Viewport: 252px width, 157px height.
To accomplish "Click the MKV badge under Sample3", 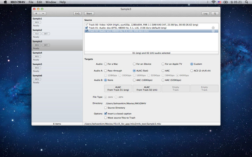I will coord(37,45).
